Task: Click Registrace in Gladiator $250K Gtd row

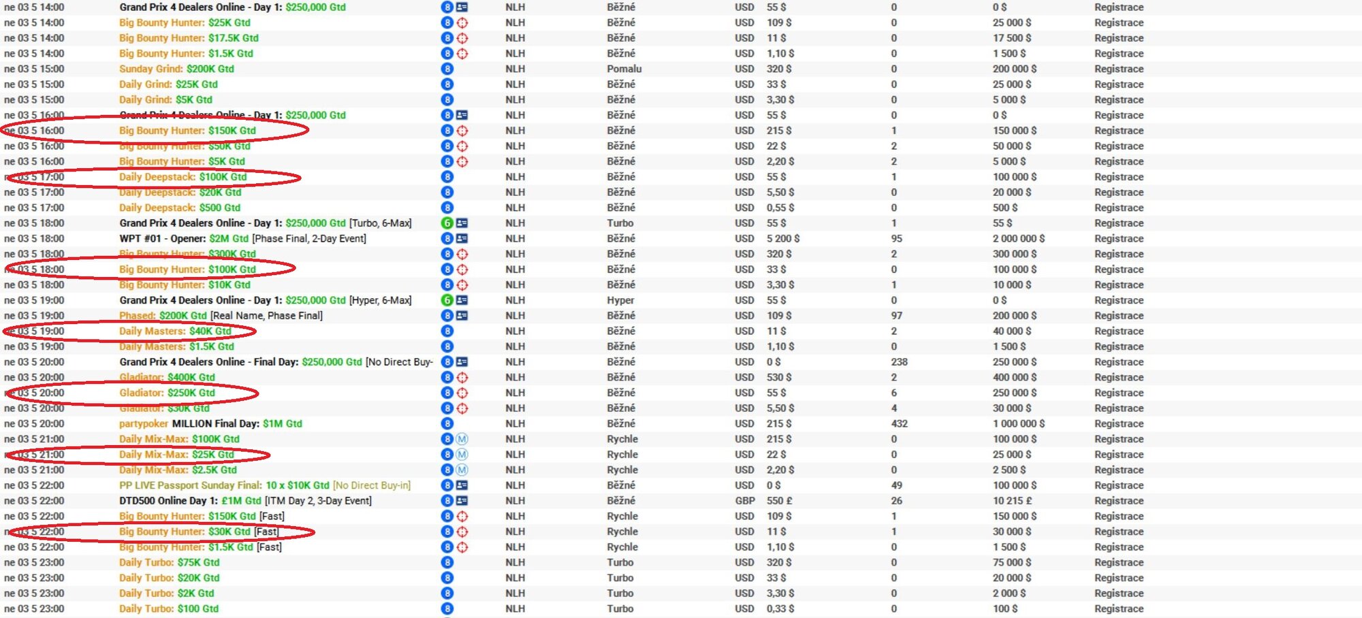Action: [1119, 393]
